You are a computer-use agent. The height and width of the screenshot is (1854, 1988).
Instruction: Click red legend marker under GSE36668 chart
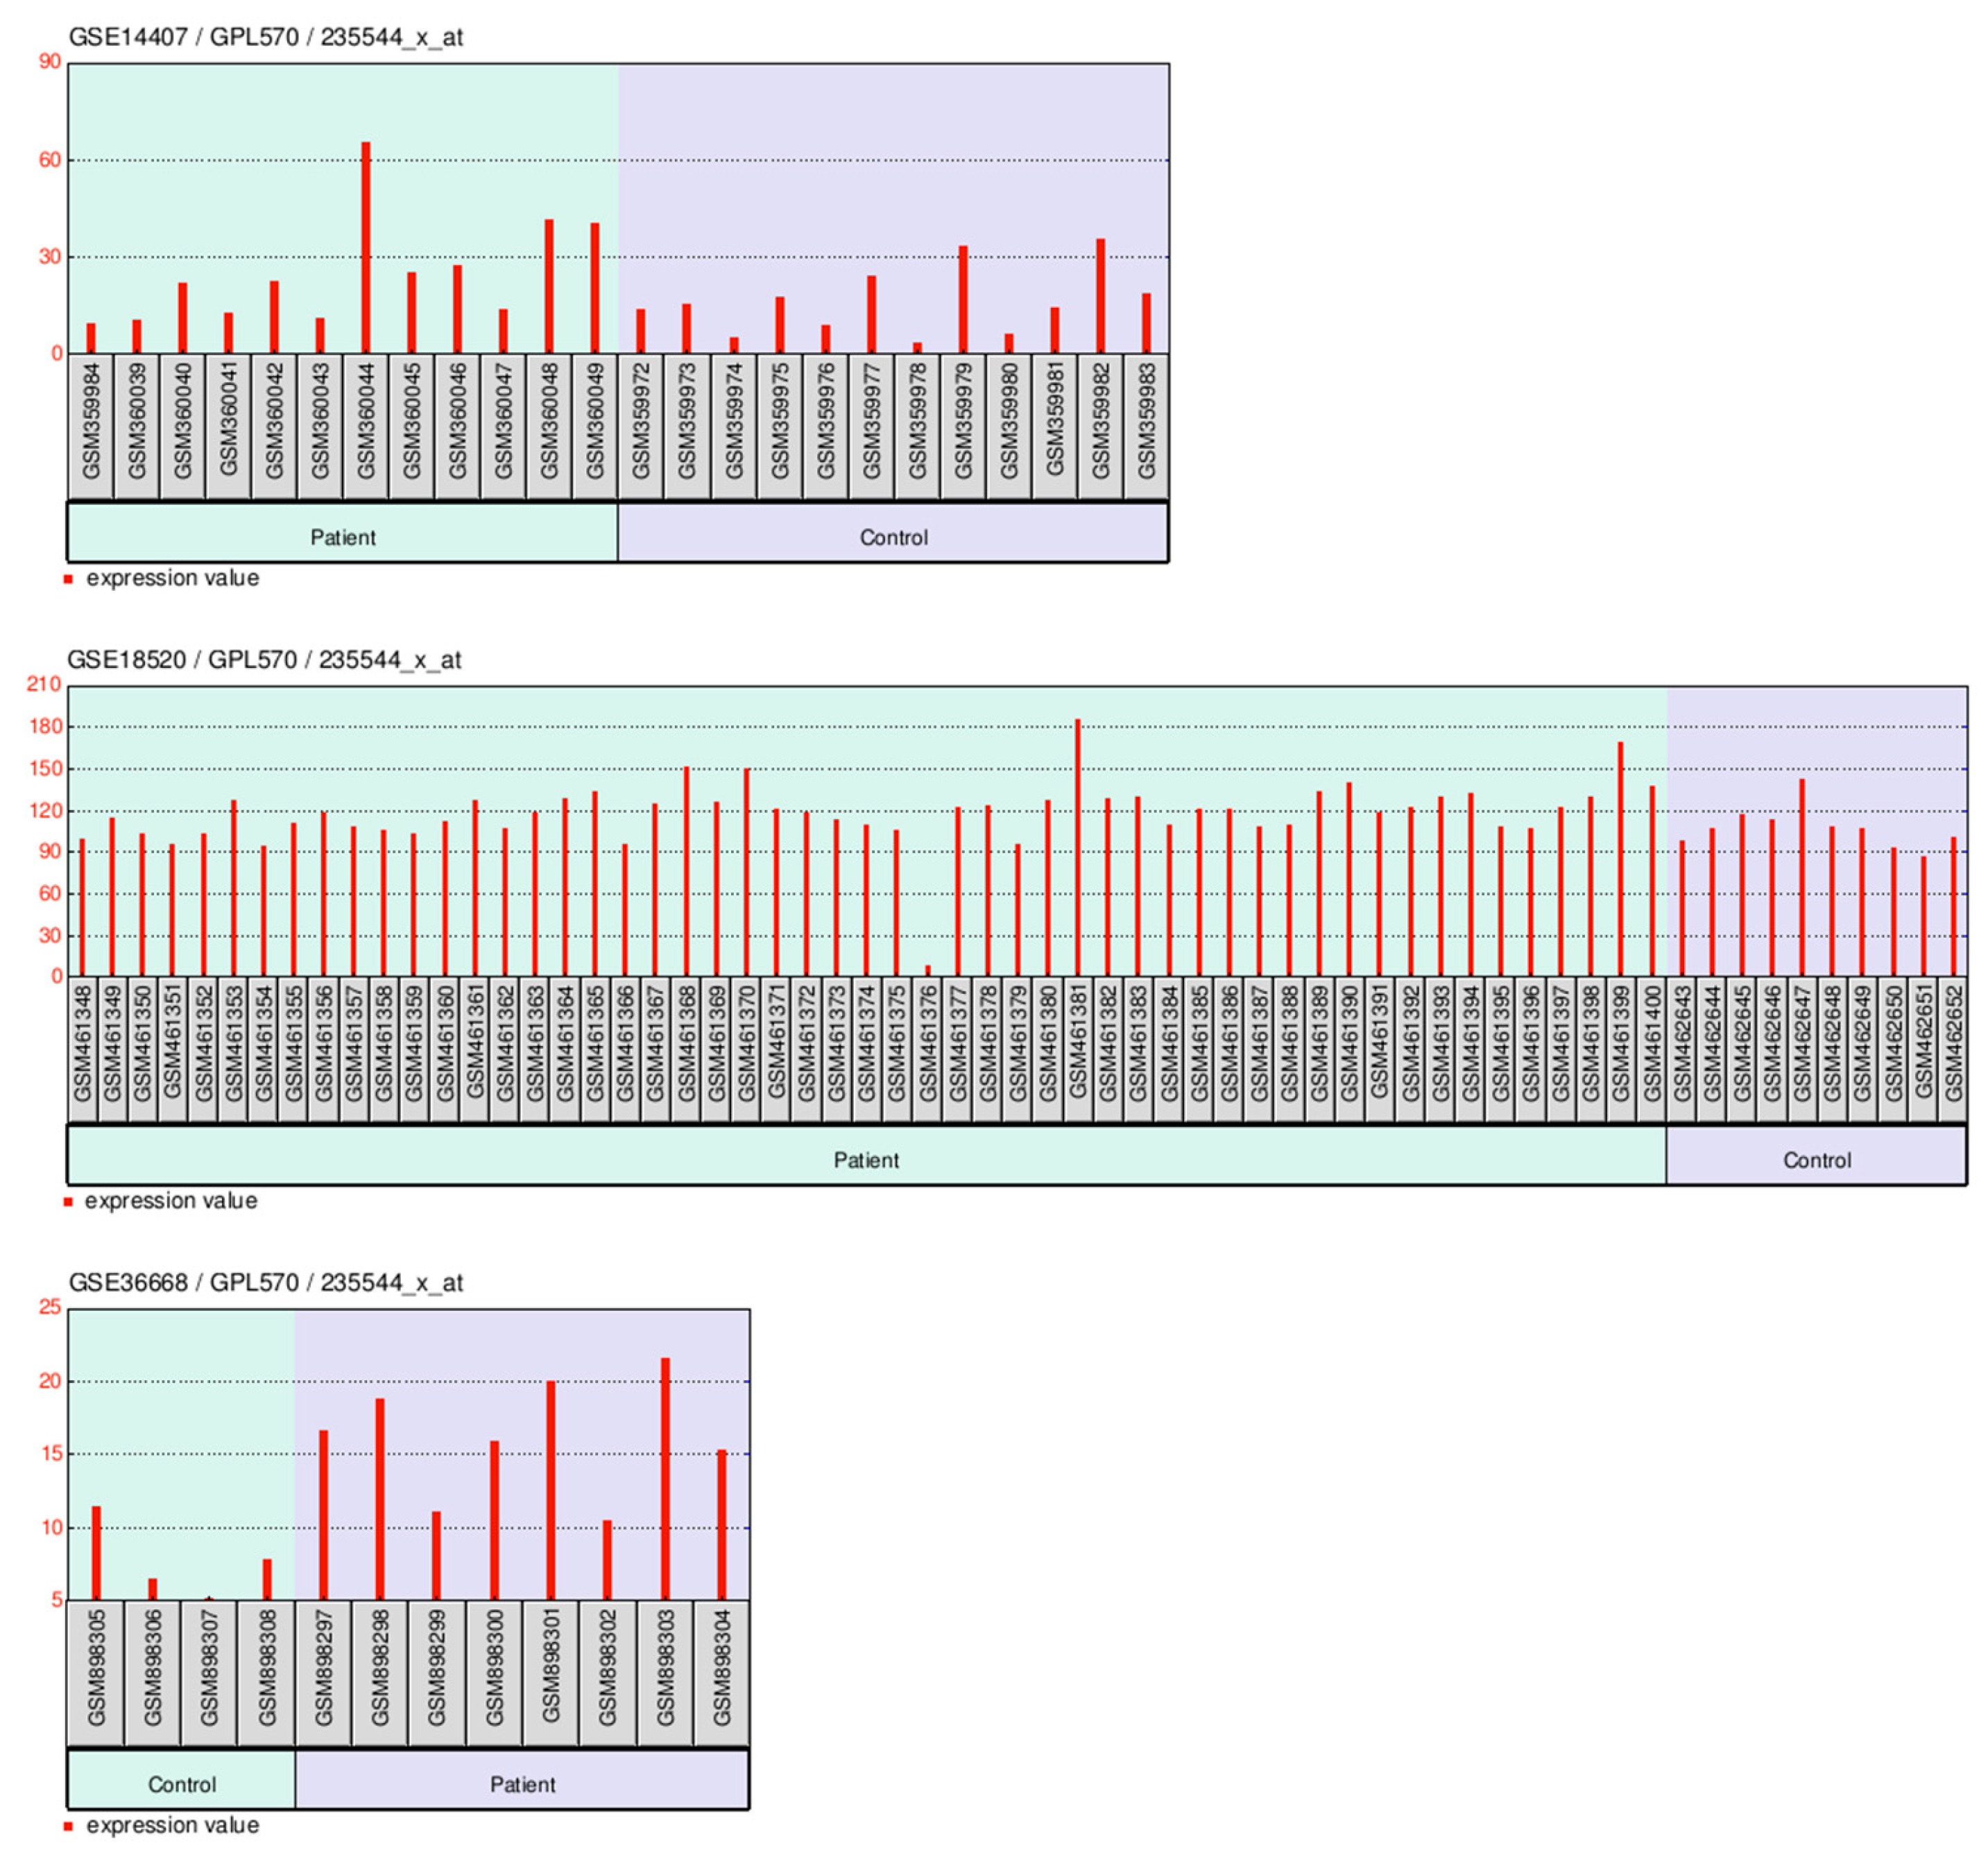68,1826
